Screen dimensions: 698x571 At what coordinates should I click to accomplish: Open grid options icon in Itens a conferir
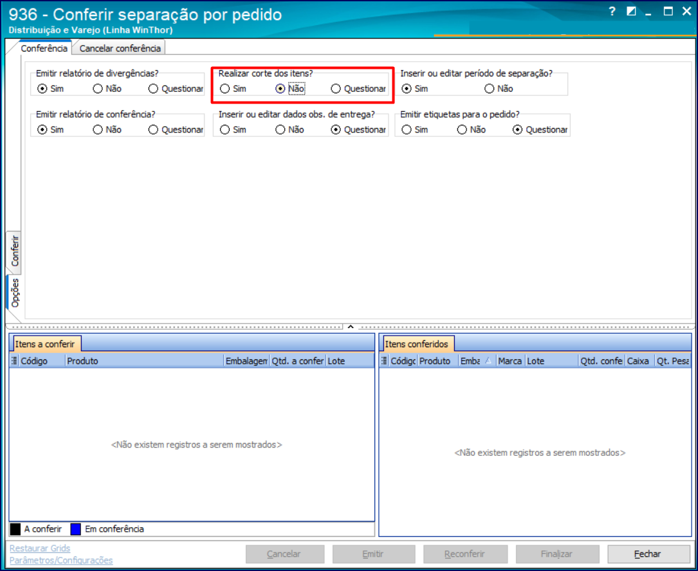point(14,361)
